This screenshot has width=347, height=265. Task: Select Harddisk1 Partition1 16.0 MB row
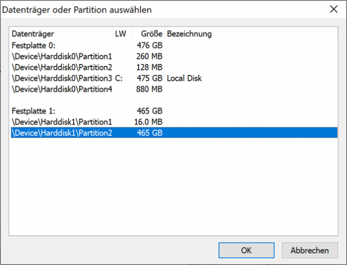174,122
